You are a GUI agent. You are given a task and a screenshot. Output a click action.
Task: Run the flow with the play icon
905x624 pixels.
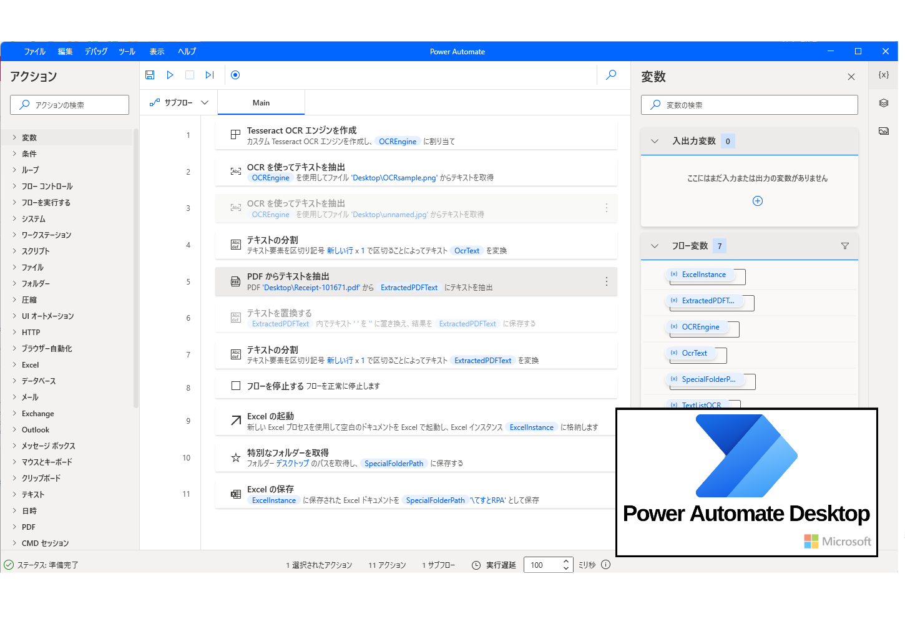(170, 75)
